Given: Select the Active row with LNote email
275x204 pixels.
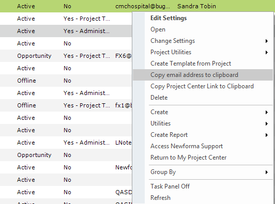Looking at the screenshot, I should [66, 143].
